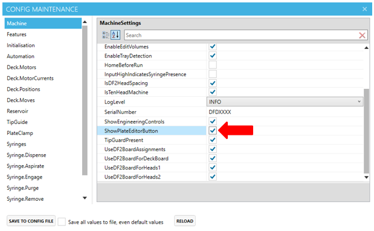374x231 pixels.
Task: Select Deck.MotorCurrents category
Action: coord(30,78)
